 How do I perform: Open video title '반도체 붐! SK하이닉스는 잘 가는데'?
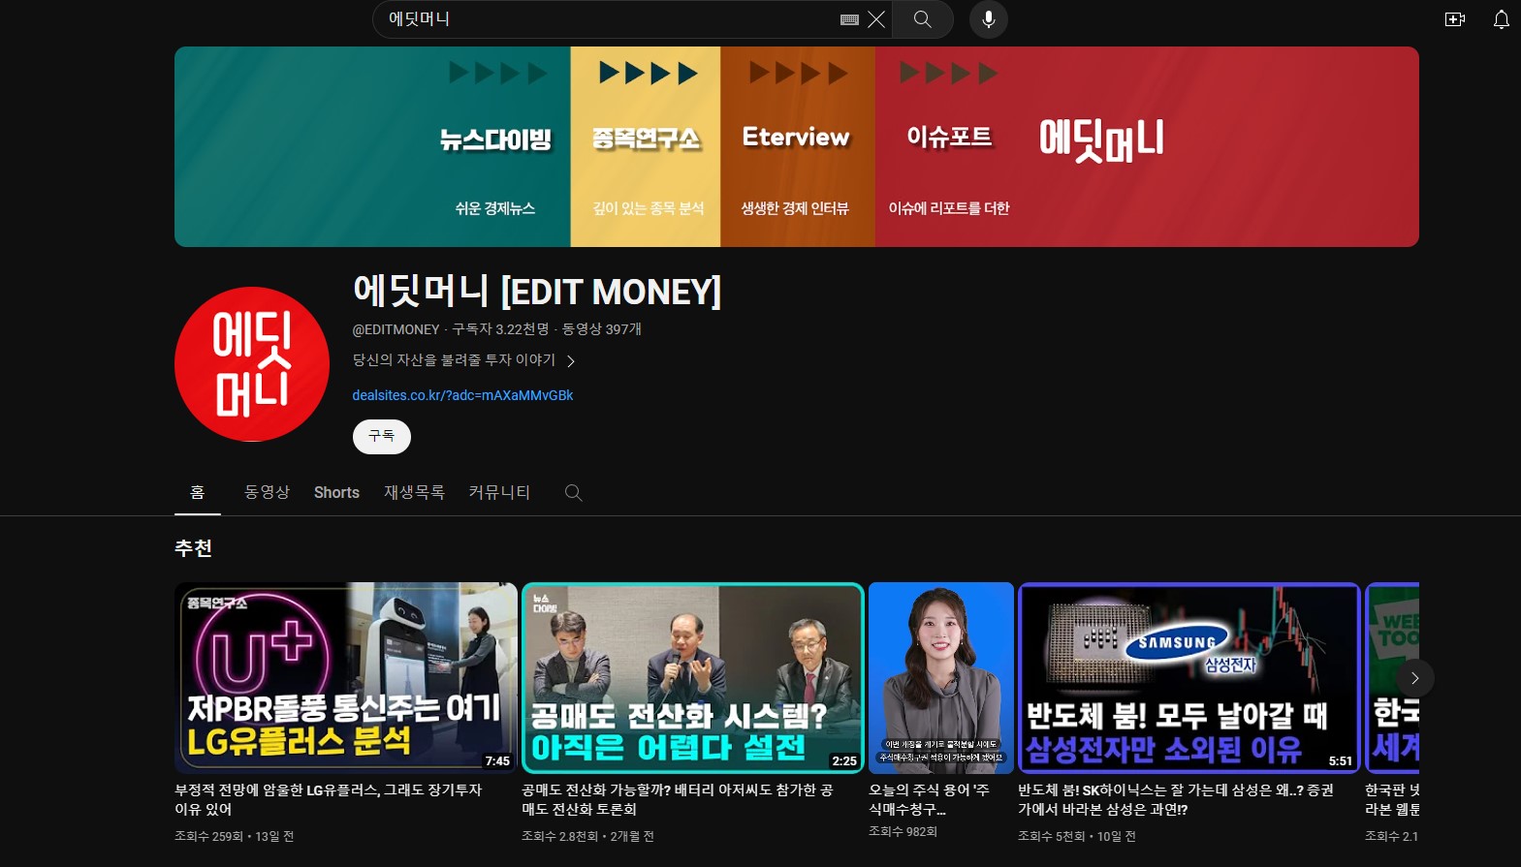(1176, 799)
